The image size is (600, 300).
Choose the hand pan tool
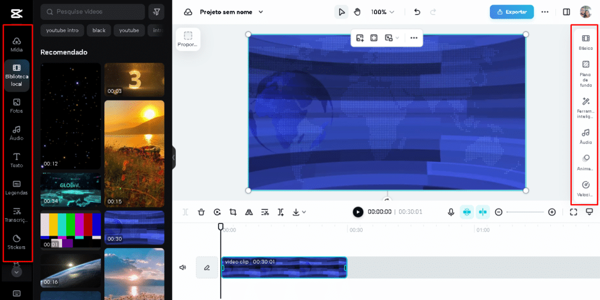(357, 12)
